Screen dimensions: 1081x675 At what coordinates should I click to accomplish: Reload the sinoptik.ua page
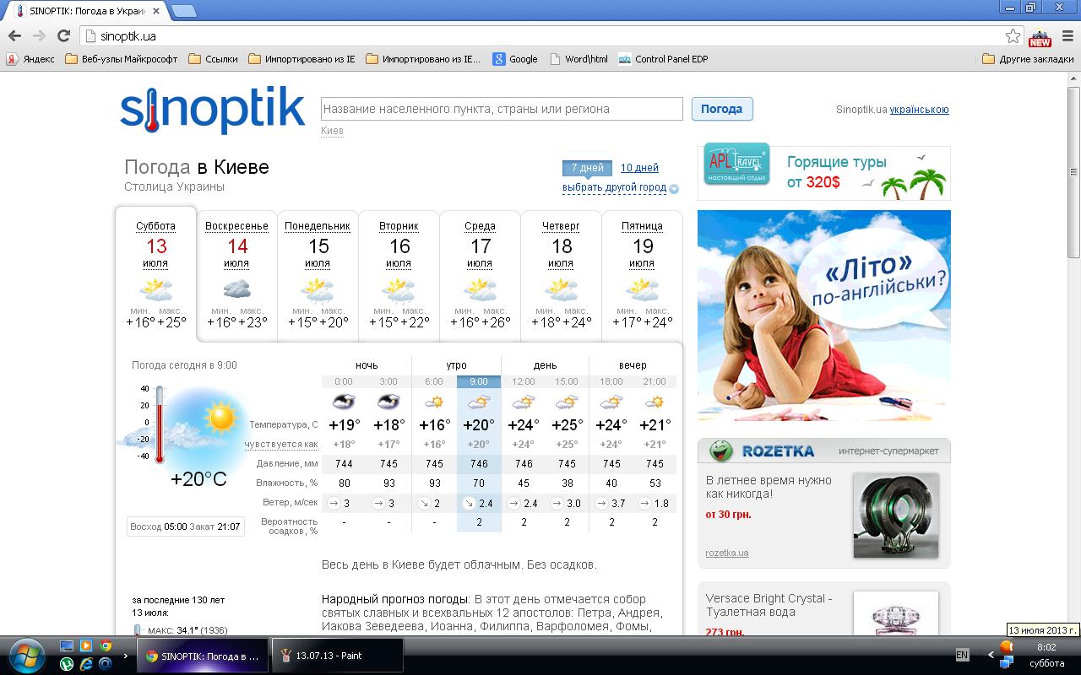coord(63,35)
